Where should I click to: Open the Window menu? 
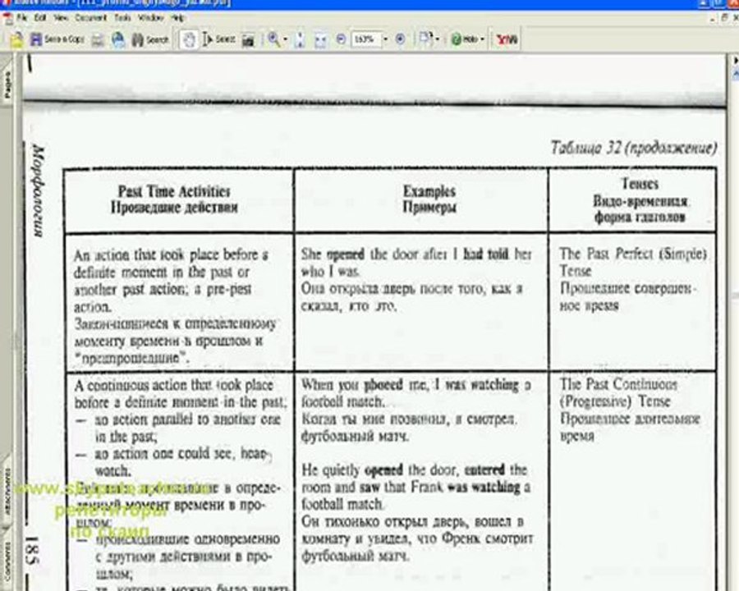pos(151,18)
